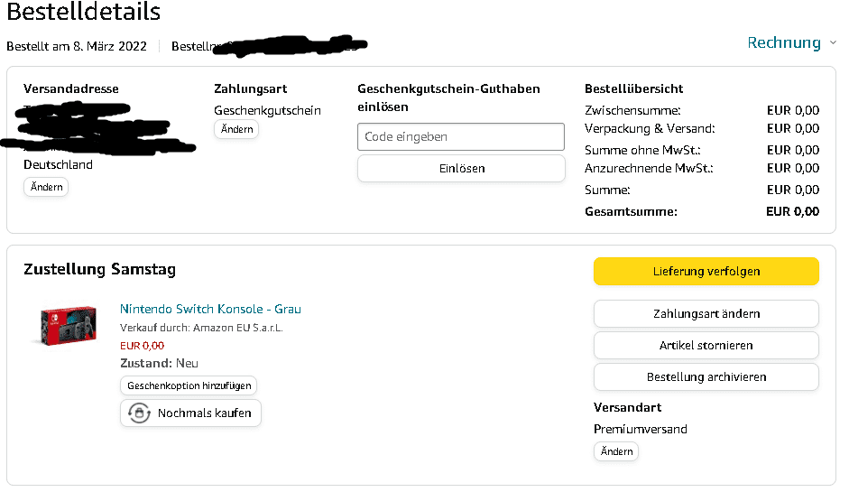The height and width of the screenshot is (492, 849).
Task: Click the seller name Amazon EU S.a.r.L.
Action: tap(237, 328)
